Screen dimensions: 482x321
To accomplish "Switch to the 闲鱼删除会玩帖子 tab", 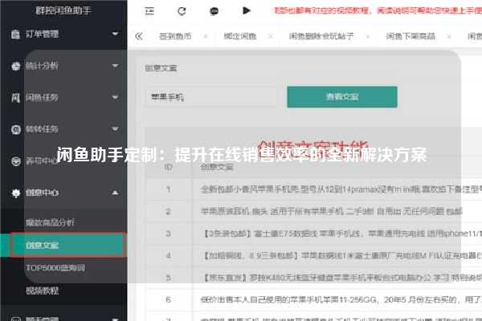I will tap(321, 36).
